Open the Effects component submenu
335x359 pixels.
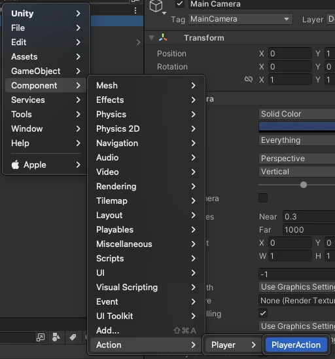[x=146, y=100]
